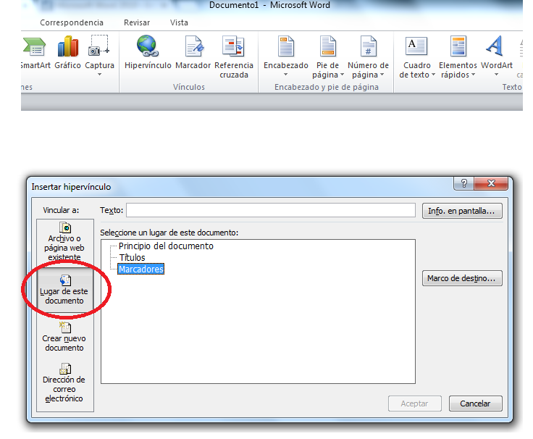Click Info. en pantalla button
This screenshot has height=439, width=533.
[462, 211]
